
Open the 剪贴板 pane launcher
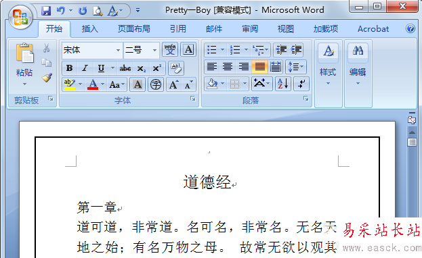coord(51,99)
